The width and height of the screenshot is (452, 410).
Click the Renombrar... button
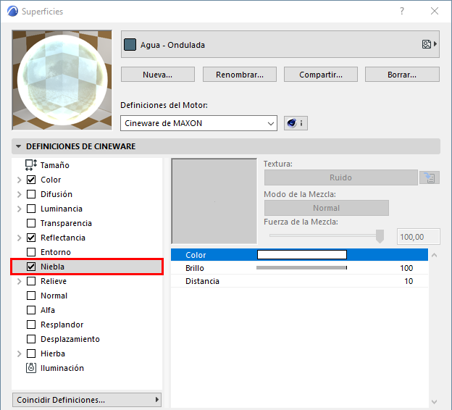pyautogui.click(x=239, y=75)
